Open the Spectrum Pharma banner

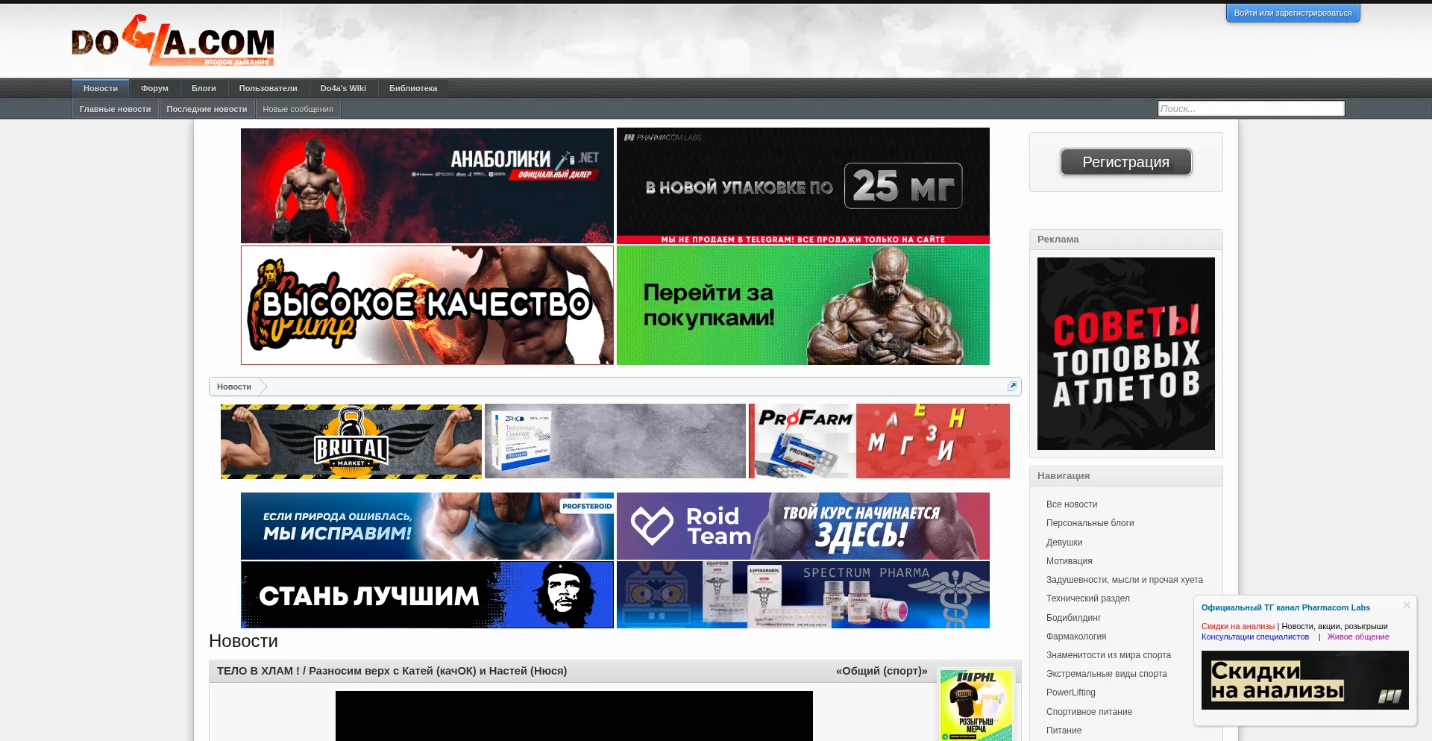point(803,595)
